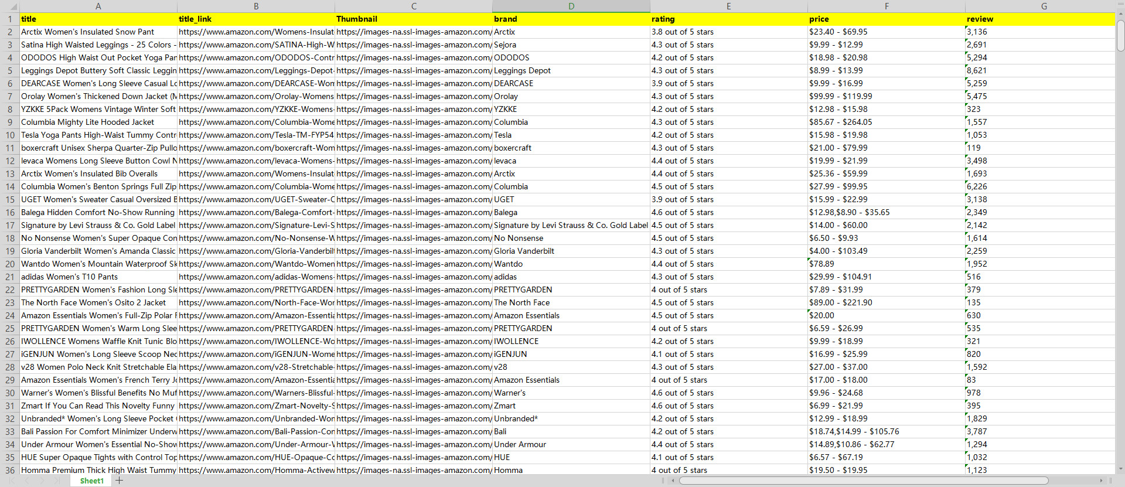Select column C header
Screen dimensions: 1125x487
414,6
